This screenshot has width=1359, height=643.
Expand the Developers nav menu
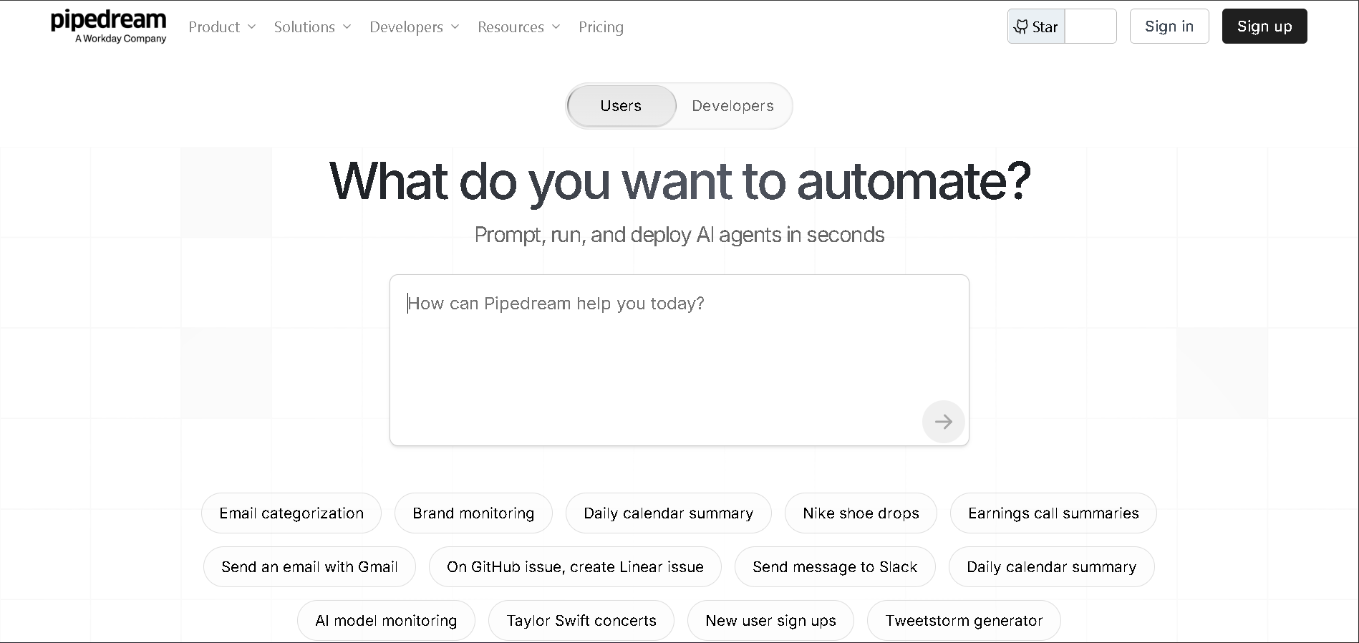[414, 27]
